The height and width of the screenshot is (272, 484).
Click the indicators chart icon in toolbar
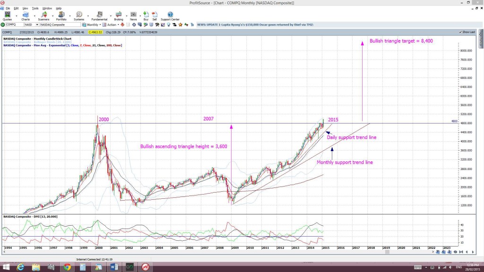(163, 25)
